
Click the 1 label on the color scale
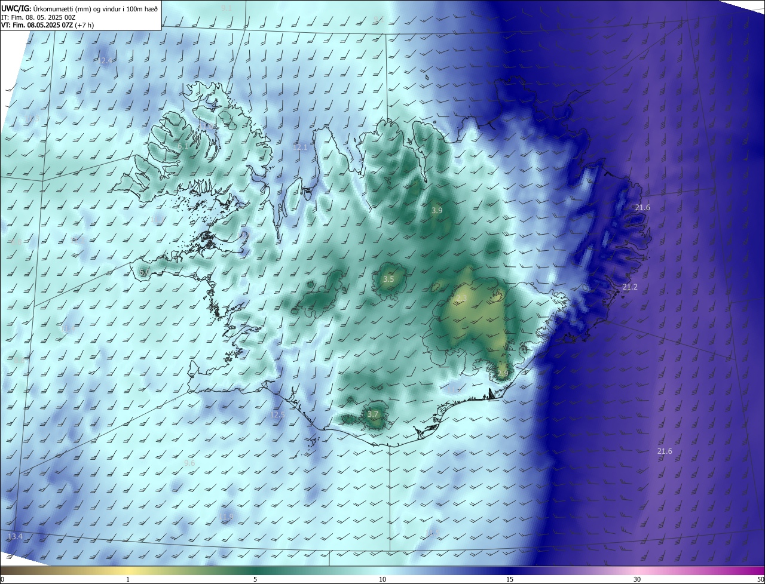tap(128, 579)
